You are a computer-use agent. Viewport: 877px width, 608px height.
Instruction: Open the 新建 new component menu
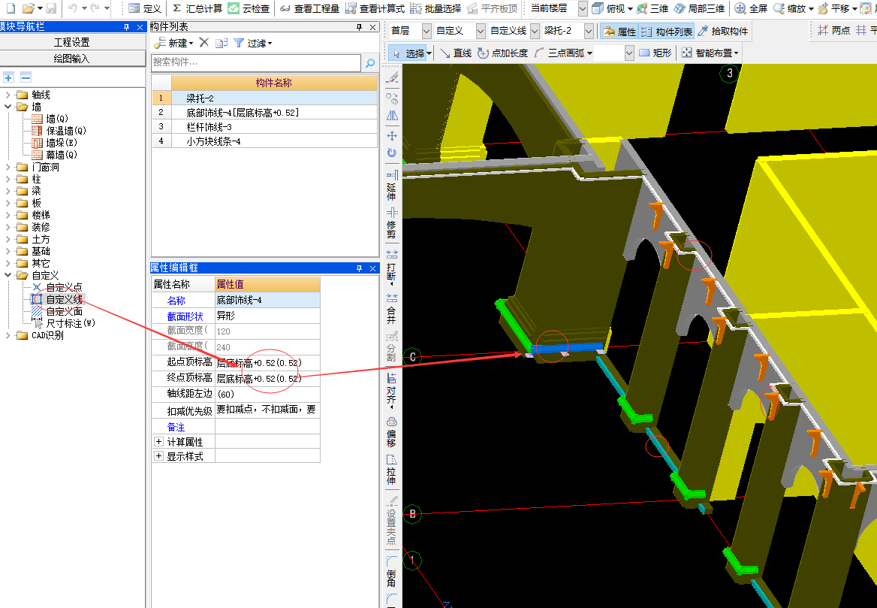click(x=173, y=43)
